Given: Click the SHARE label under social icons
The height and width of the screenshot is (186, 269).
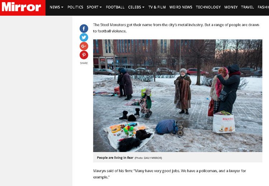Looking at the screenshot, I should [84, 63].
